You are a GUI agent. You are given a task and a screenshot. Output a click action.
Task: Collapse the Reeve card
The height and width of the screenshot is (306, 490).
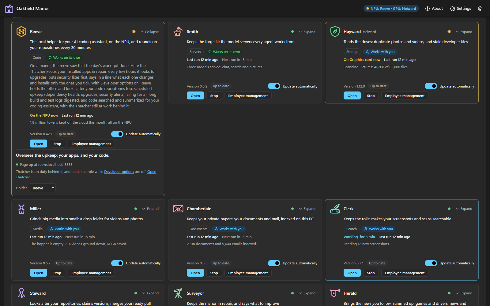click(x=149, y=32)
